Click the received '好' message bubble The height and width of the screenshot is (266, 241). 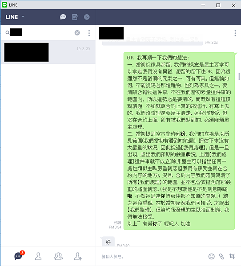pyautogui.click(x=108, y=242)
